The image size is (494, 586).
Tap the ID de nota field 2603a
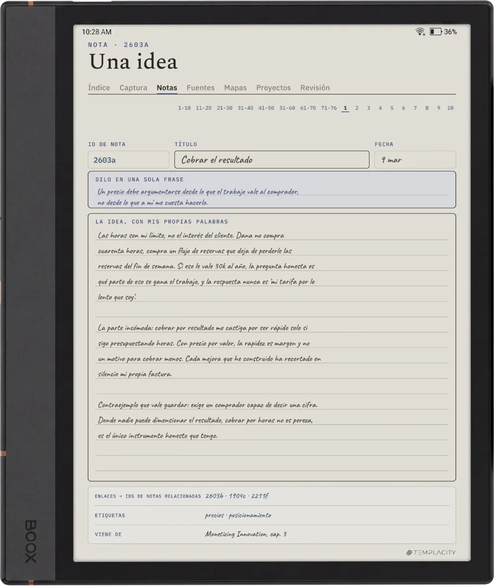tap(128, 160)
